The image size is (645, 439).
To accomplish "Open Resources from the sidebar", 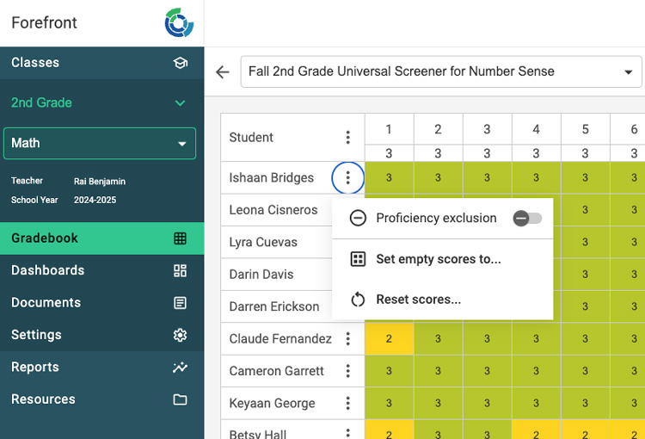I will [102, 399].
